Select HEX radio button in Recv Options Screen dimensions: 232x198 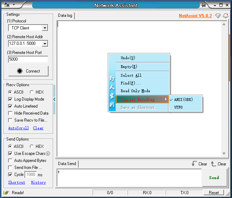click(x=31, y=92)
